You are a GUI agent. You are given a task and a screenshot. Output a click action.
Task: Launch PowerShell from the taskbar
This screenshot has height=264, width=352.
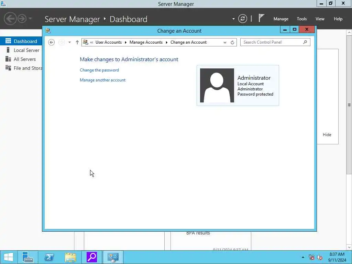[49, 257]
